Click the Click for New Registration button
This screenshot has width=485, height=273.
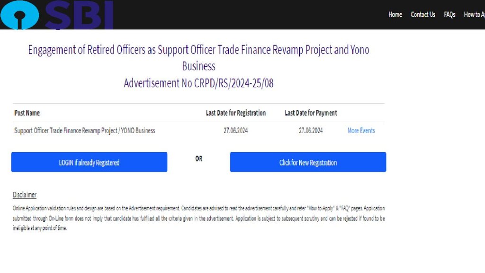tap(308, 162)
